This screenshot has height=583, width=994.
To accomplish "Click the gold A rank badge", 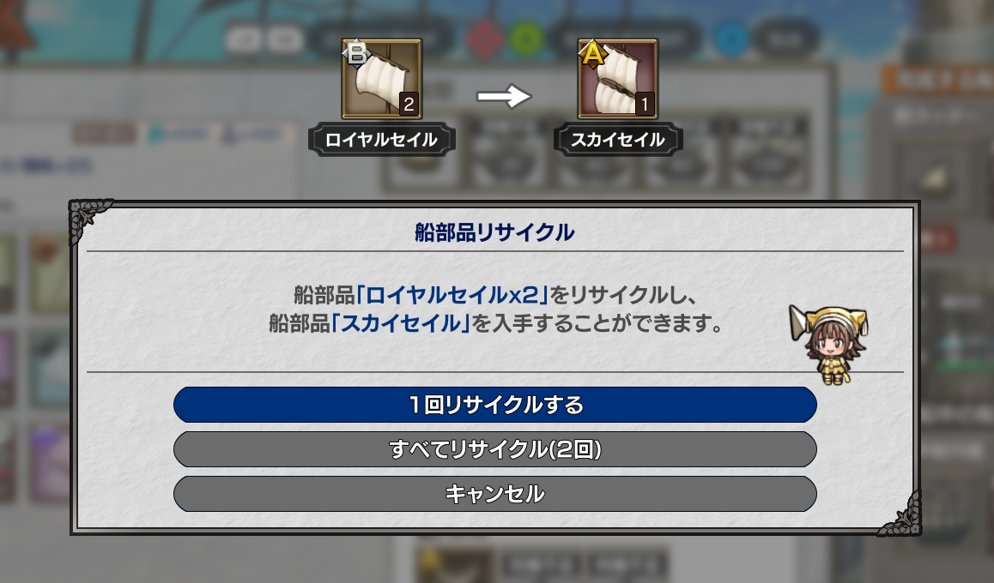I will point(593,54).
